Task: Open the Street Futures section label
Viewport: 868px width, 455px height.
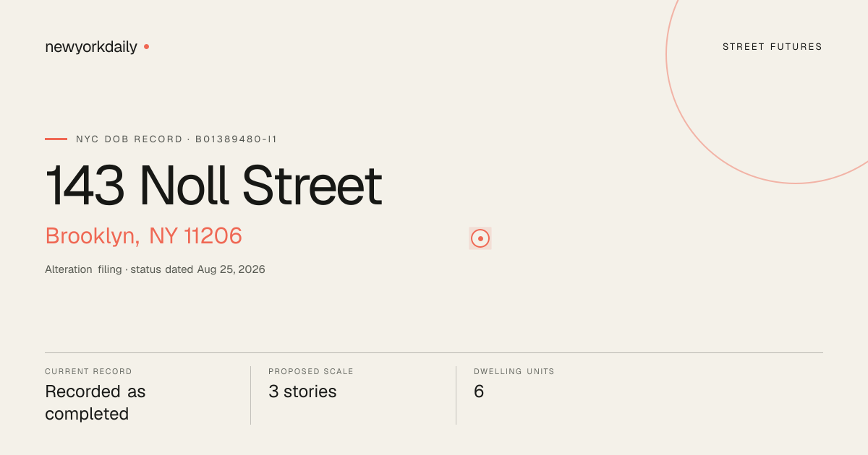Action: tap(773, 47)
